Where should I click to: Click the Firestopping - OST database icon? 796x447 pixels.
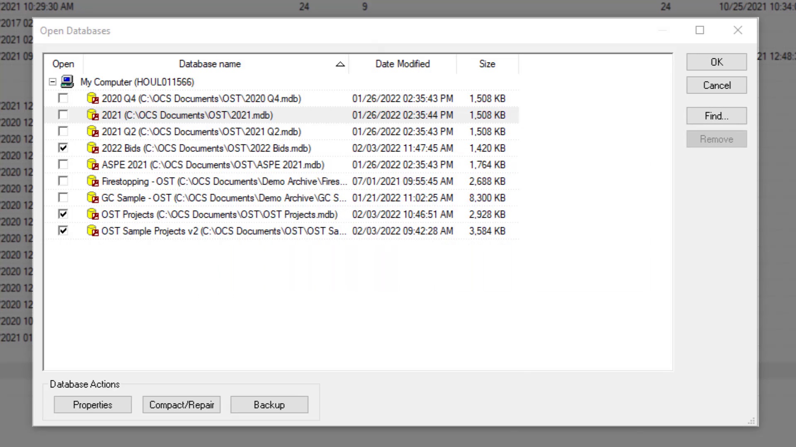pos(92,181)
